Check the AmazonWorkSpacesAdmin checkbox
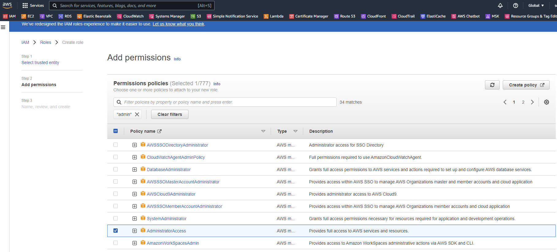Viewport: 557px width, 252px height. (116, 243)
